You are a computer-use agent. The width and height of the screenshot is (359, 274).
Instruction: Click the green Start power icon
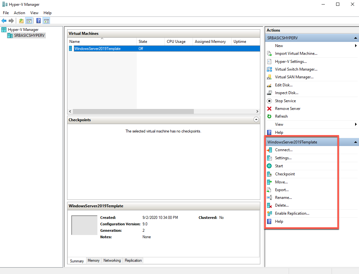coord(269,166)
